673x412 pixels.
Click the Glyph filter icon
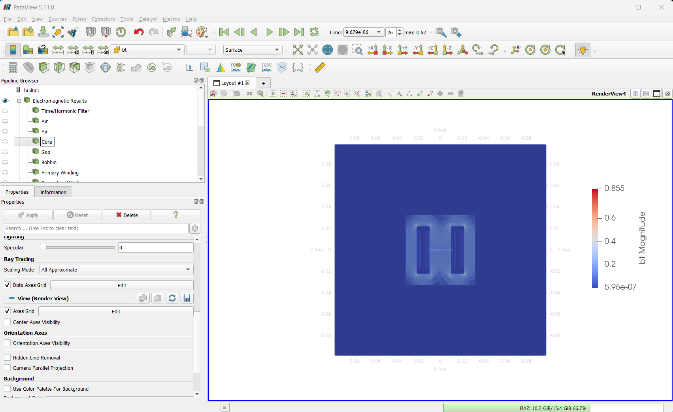[106, 67]
